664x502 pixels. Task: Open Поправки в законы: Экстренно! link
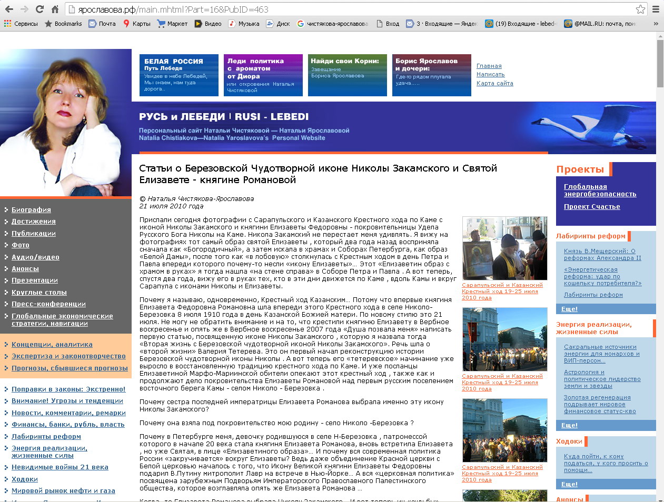click(68, 389)
